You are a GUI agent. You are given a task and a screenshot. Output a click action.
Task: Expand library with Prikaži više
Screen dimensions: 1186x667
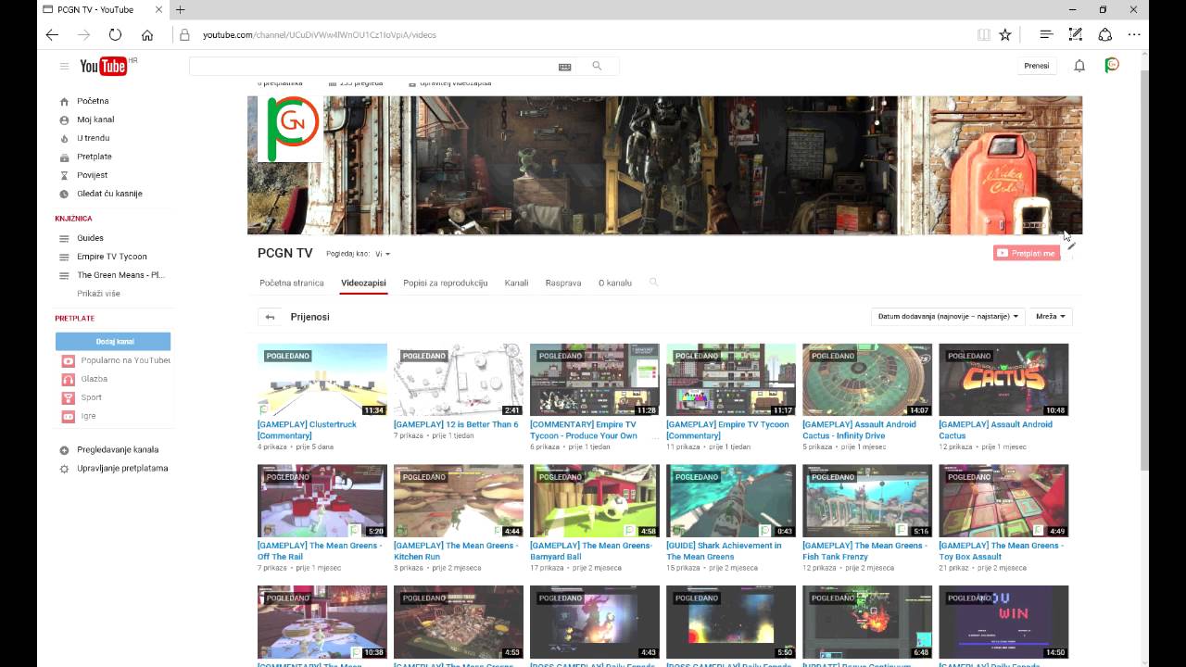click(x=98, y=294)
